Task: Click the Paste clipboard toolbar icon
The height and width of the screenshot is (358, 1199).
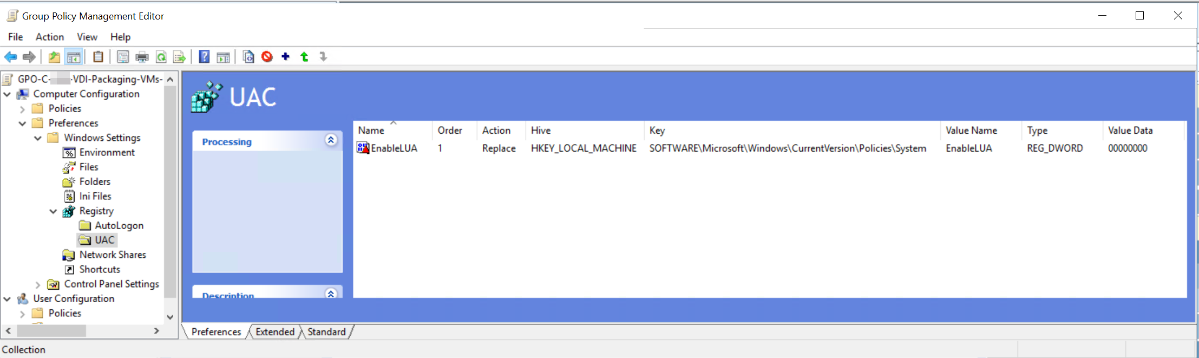Action: (x=98, y=57)
